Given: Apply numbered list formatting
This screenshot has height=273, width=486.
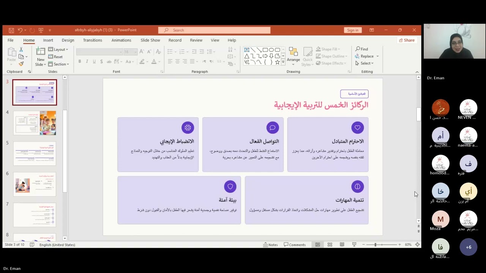Looking at the screenshot, I should click(182, 52).
